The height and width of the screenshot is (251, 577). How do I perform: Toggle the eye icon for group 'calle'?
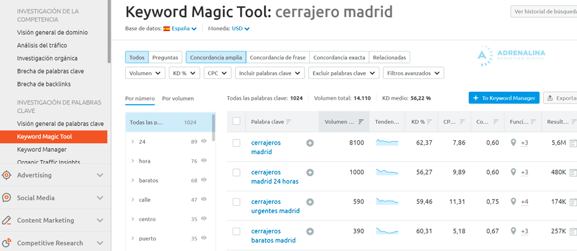pos(204,200)
